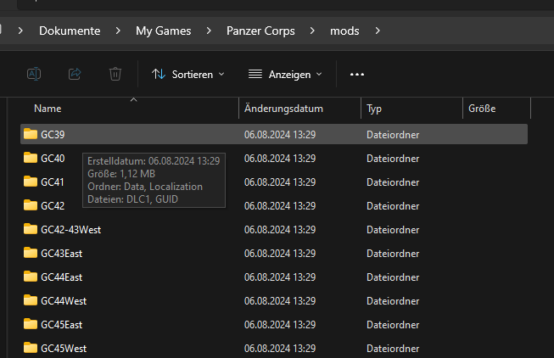
Task: Expand chevron after Dokumente breadcrumb
Action: 118,31
